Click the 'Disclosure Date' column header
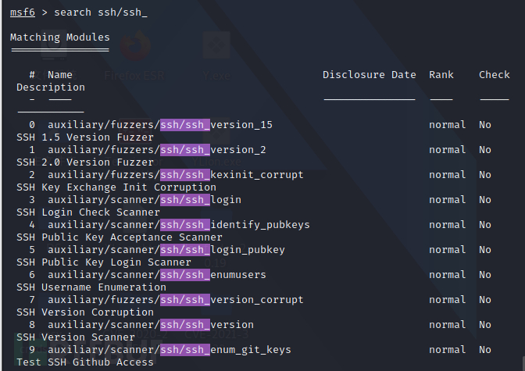The height and width of the screenshot is (371, 525). (370, 75)
